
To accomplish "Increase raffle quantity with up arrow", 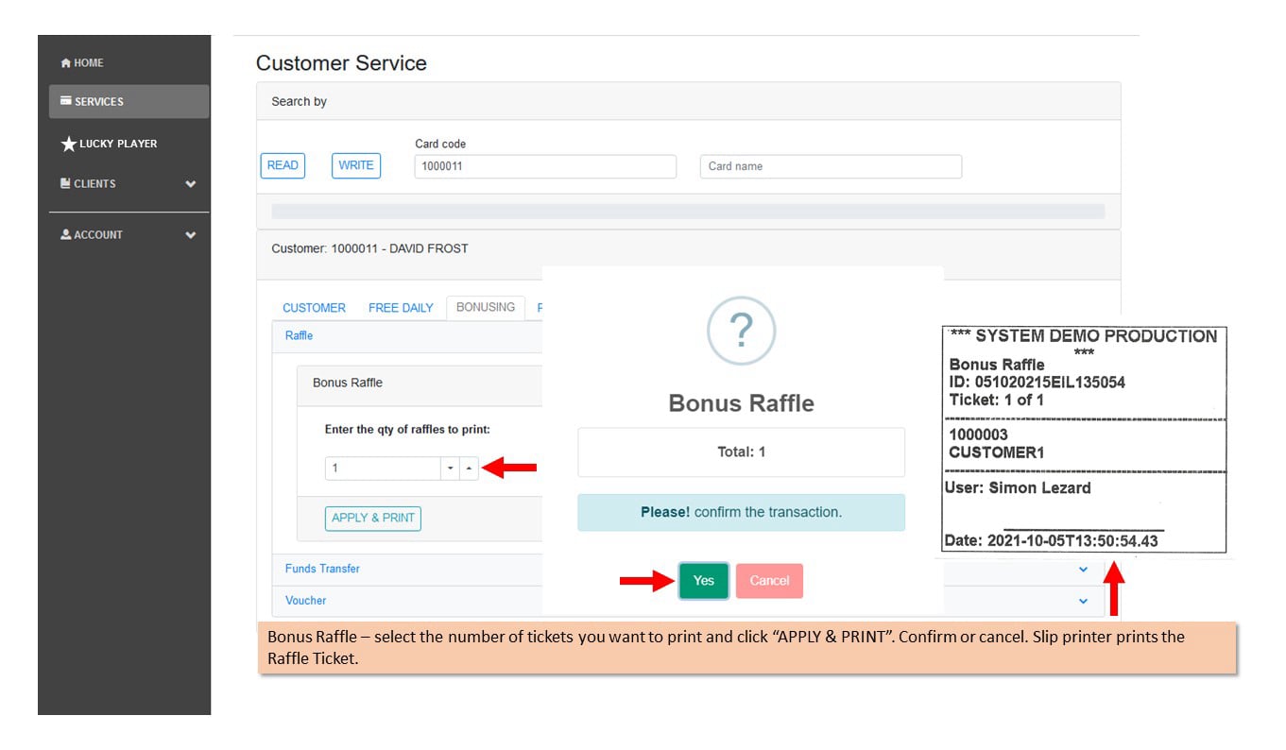I will click(470, 469).
